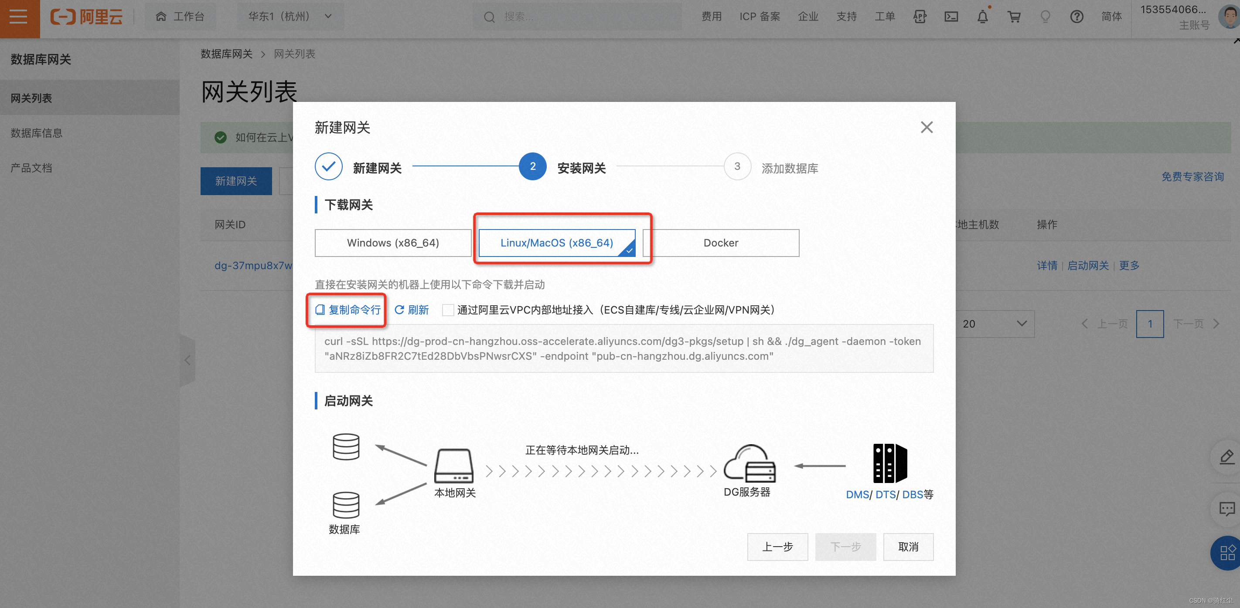The image size is (1240, 608).
Task: Focus the top search box
Action: (x=577, y=17)
